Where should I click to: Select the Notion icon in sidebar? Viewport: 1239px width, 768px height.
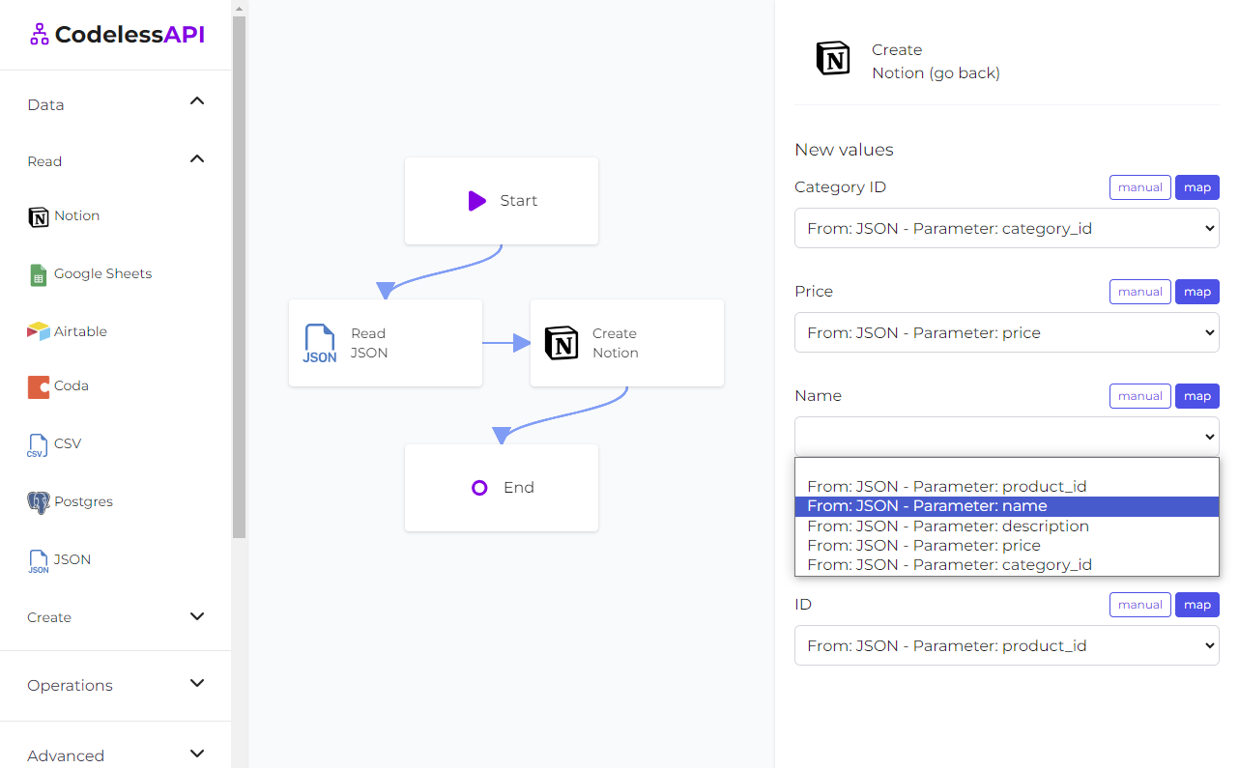(x=38, y=216)
